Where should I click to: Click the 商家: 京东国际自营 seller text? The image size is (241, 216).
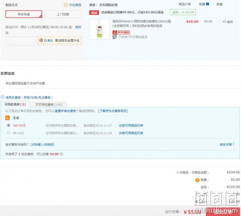tap(103, 5)
